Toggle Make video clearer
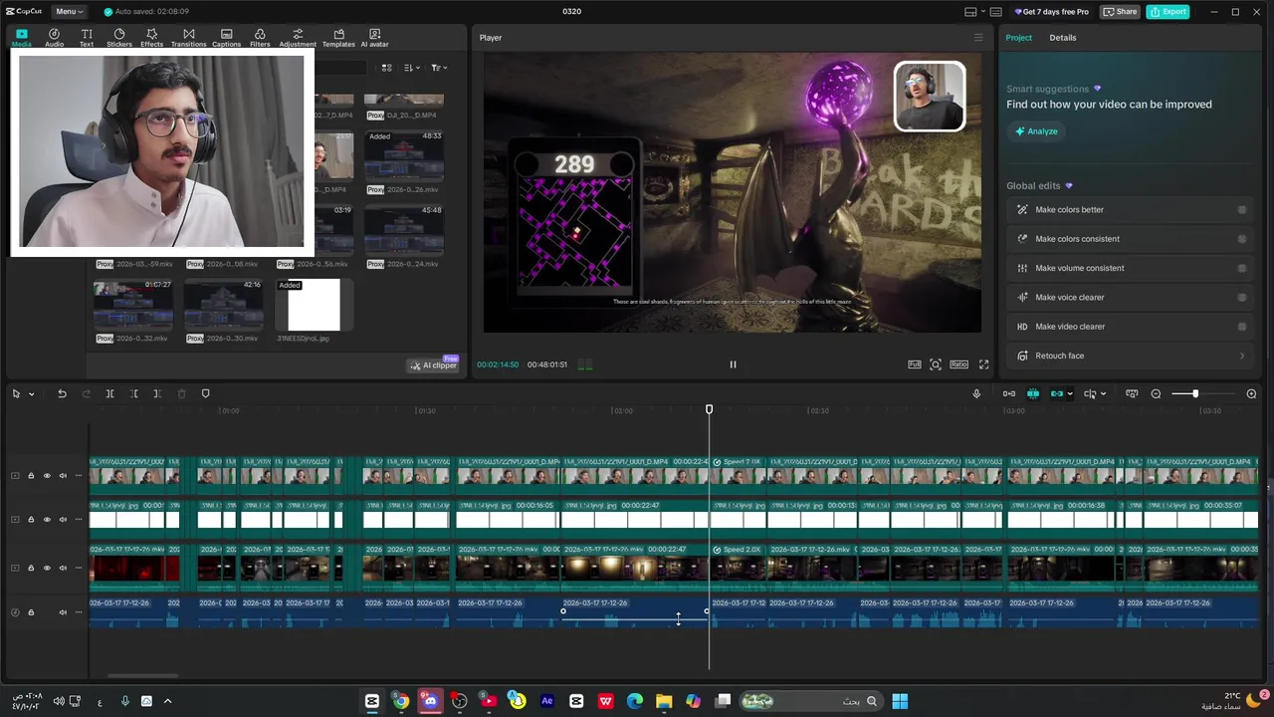Viewport: 1274px width, 717px height. pyautogui.click(x=1241, y=327)
